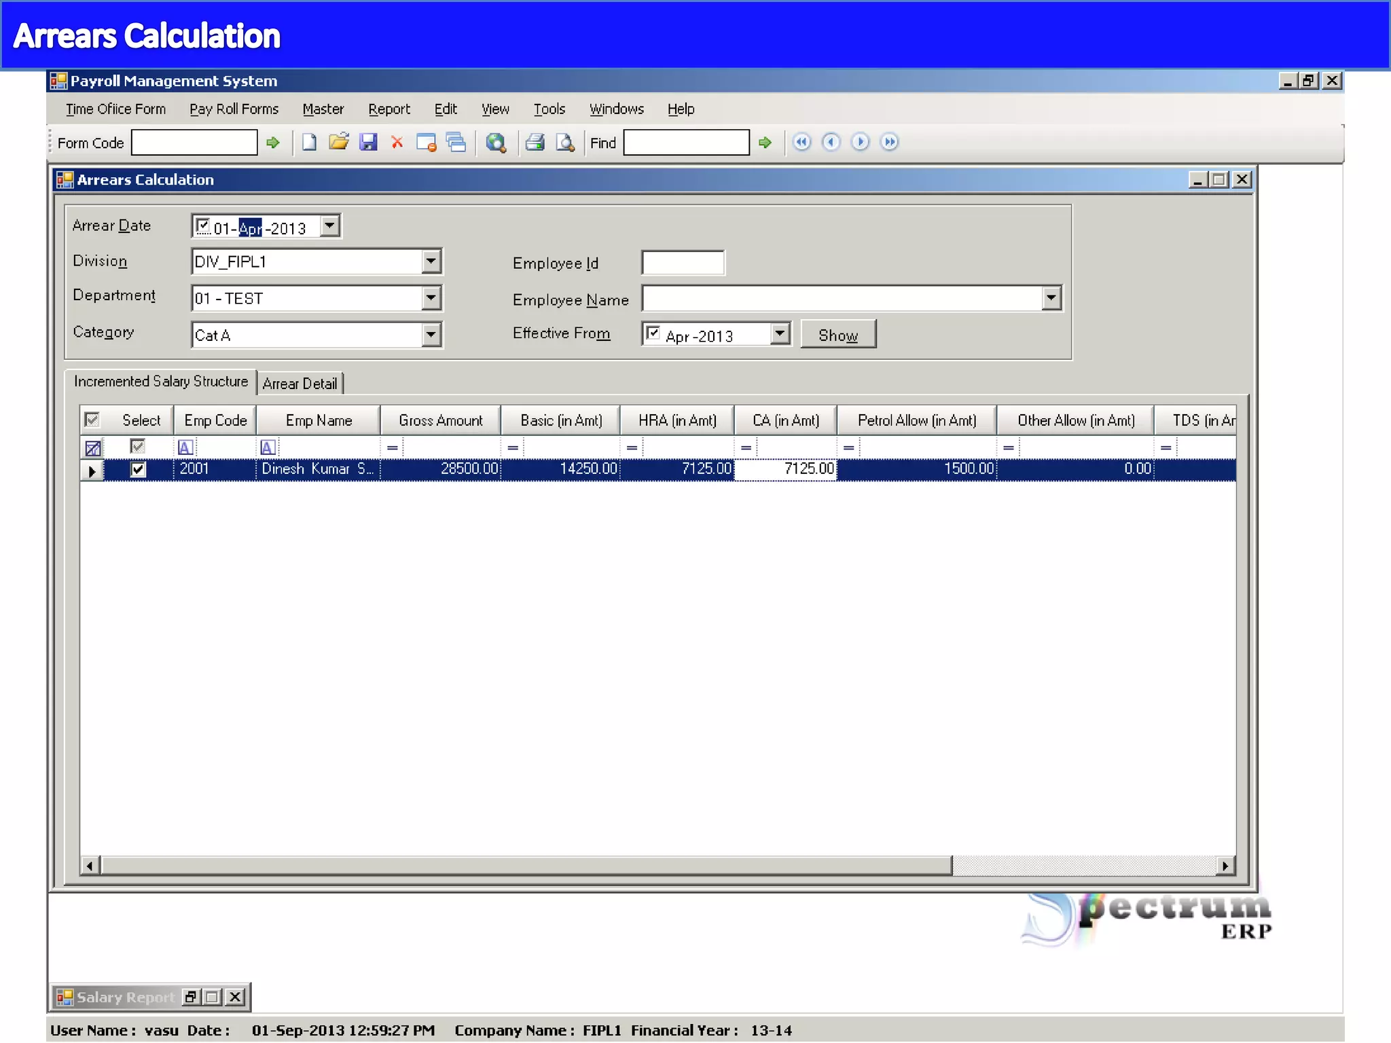Expand the Division dropdown
This screenshot has height=1043, width=1391.
pyautogui.click(x=431, y=261)
